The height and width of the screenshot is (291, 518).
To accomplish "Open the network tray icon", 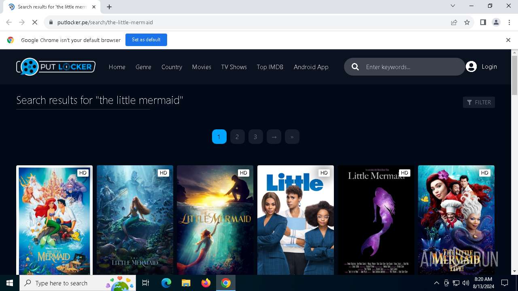I will tap(456, 283).
